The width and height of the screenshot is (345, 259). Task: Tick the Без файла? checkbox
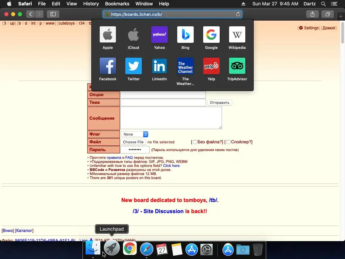[x=195, y=142]
